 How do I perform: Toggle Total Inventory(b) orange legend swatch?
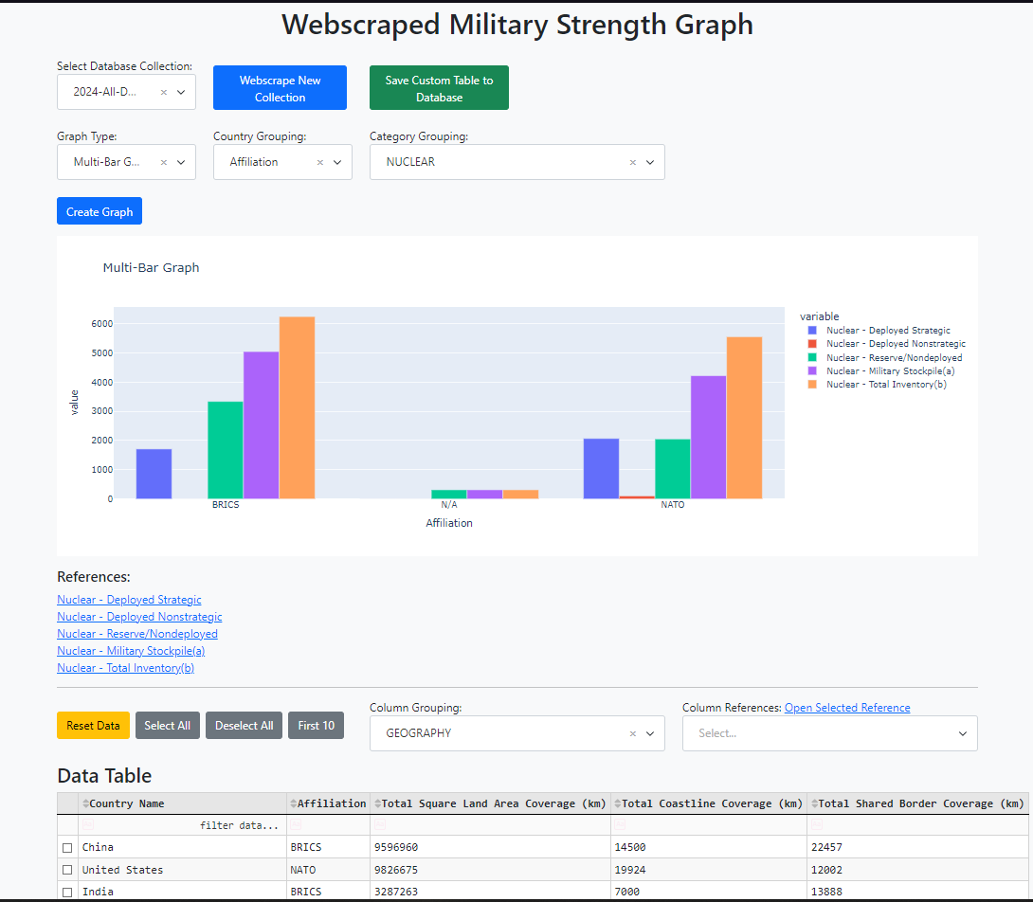point(812,384)
